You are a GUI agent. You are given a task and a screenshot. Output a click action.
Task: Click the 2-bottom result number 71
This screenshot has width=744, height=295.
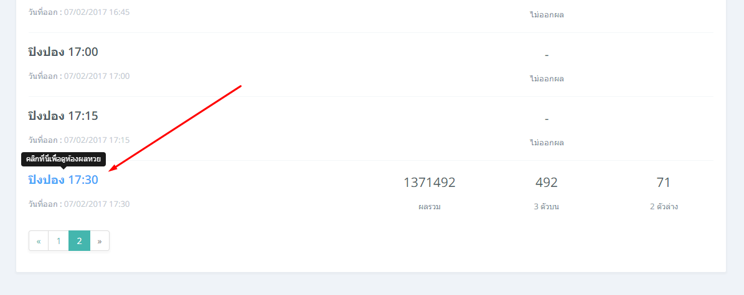(x=663, y=183)
